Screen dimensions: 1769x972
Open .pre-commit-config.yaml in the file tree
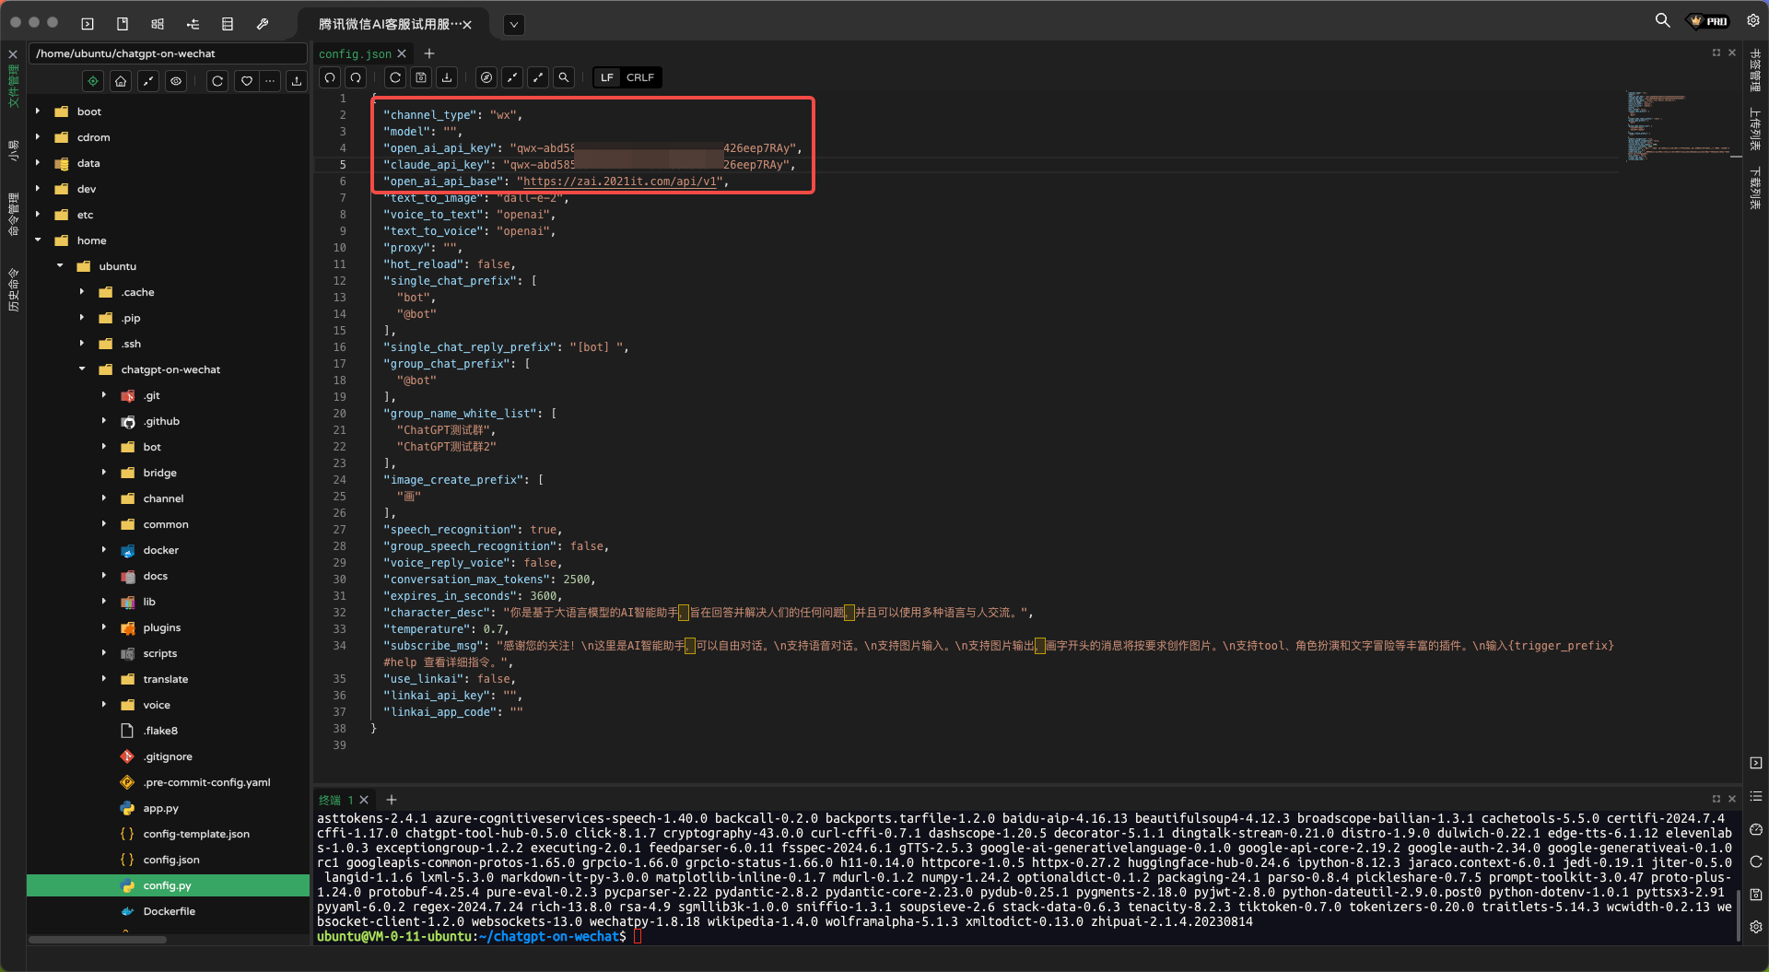(x=206, y=782)
